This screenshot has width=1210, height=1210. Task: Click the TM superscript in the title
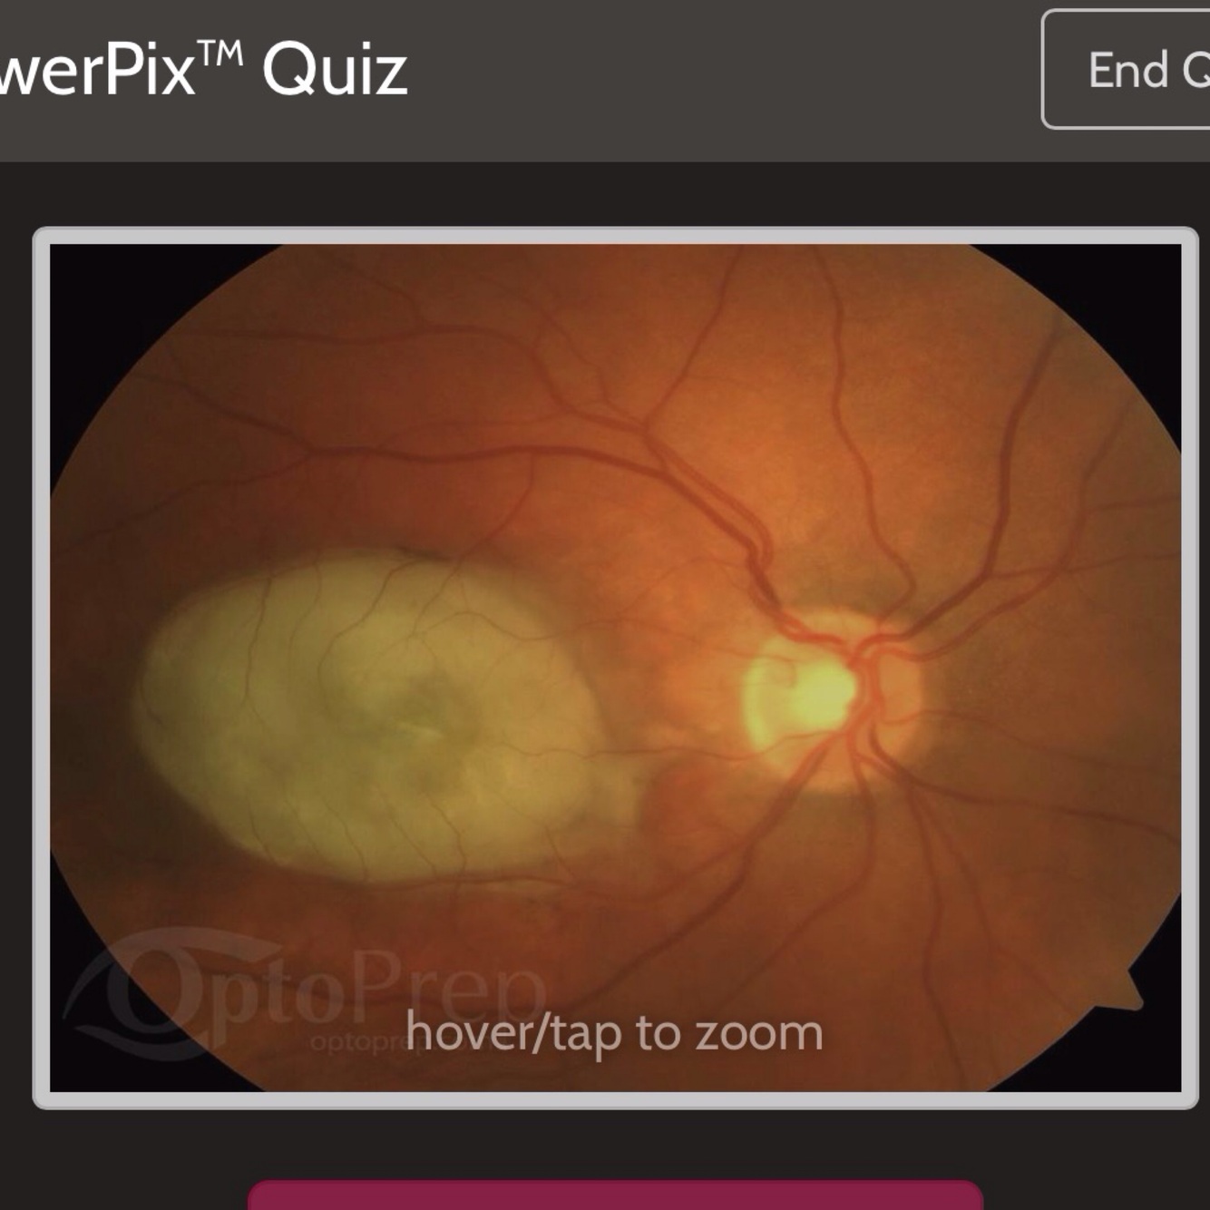[221, 54]
